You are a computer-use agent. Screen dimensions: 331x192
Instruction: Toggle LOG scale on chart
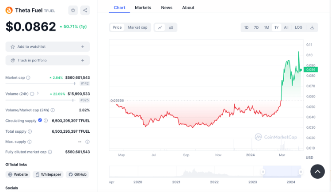click(x=298, y=27)
